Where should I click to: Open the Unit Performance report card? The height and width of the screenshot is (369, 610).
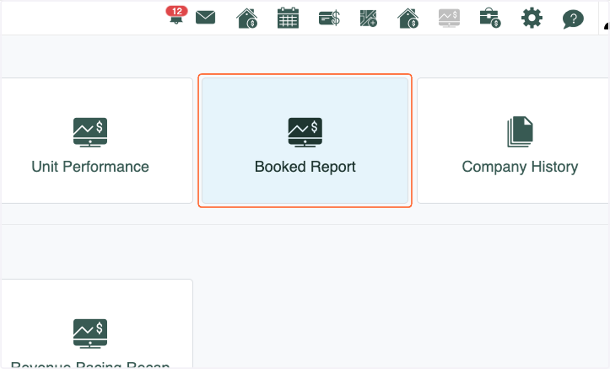(x=97, y=141)
